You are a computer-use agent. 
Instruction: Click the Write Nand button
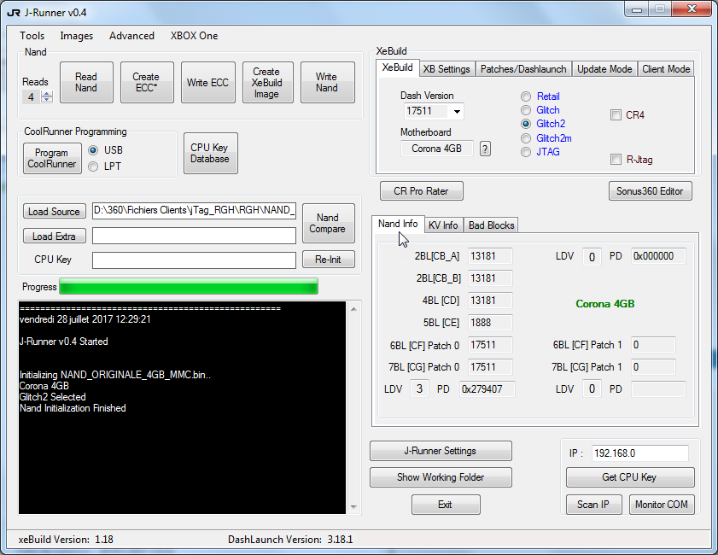[327, 83]
